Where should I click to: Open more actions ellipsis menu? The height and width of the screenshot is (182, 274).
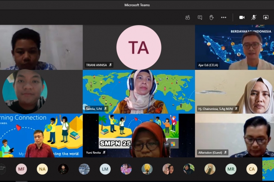224,17
